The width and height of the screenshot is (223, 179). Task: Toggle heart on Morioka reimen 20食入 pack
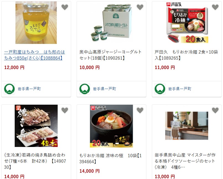tap(215, 7)
